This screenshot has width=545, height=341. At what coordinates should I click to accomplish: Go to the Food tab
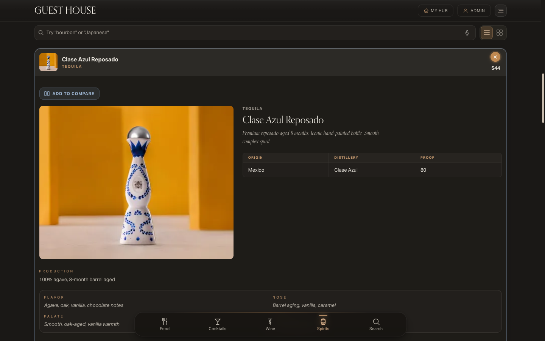pos(165,324)
